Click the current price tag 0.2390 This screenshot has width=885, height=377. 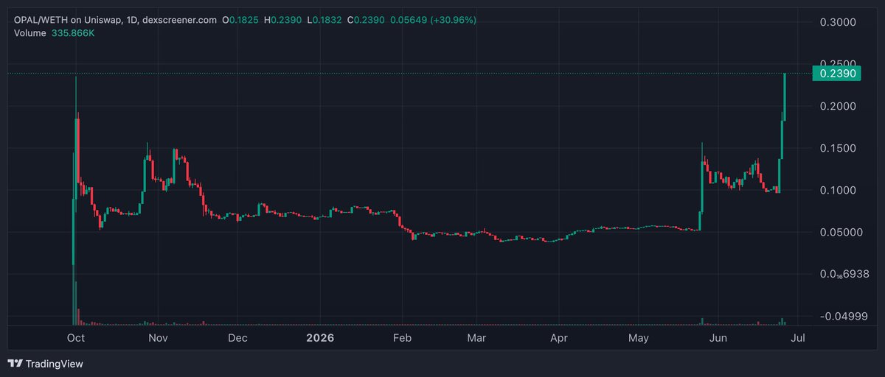pos(837,73)
